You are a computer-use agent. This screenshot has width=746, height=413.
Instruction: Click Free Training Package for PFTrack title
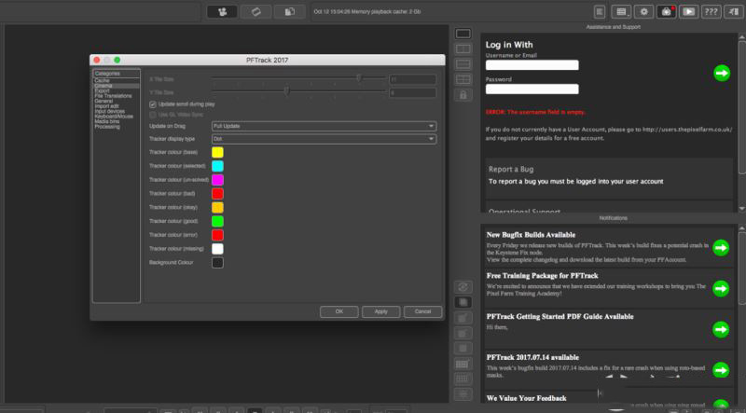(x=543, y=276)
